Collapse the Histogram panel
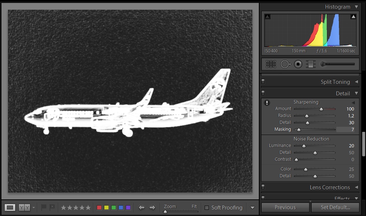Image resolution: width=366 pixels, height=216 pixels. tap(356, 7)
